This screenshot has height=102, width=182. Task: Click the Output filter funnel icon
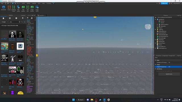(x=28, y=18)
